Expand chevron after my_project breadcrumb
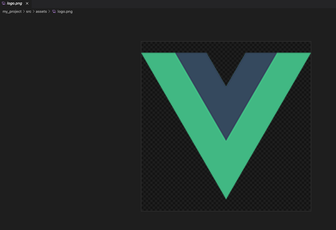The width and height of the screenshot is (336, 230). tap(24, 11)
